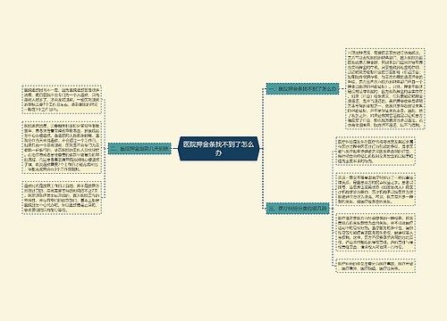Select the middle, tallest note left of branch 二
The height and width of the screenshot is (321, 447).
62,147
